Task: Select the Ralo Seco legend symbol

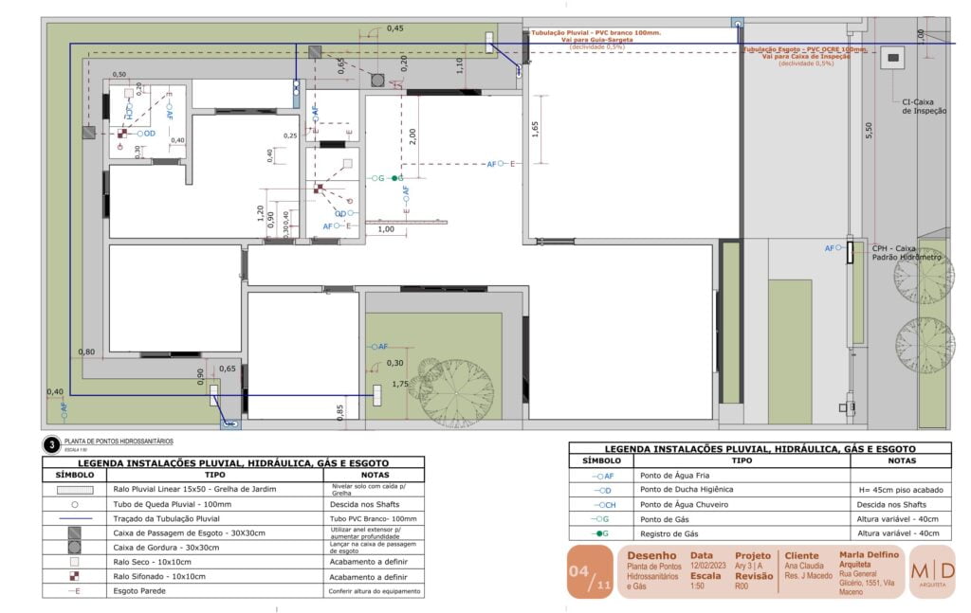Action: [x=74, y=562]
